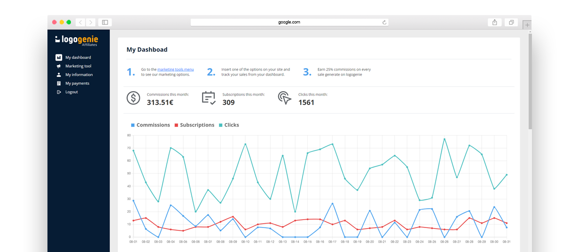Viewport: 578px width, 252px height.
Task: Click the My dashboard sidebar icon
Action: click(x=59, y=57)
